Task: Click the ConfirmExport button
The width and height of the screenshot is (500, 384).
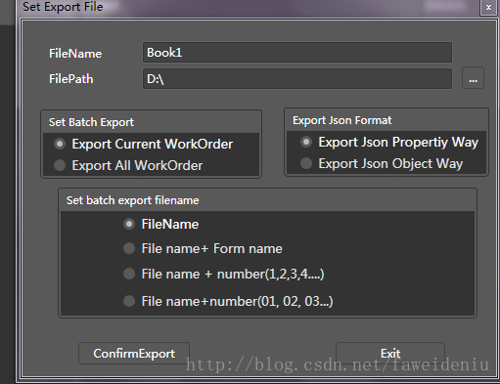Action: click(134, 353)
